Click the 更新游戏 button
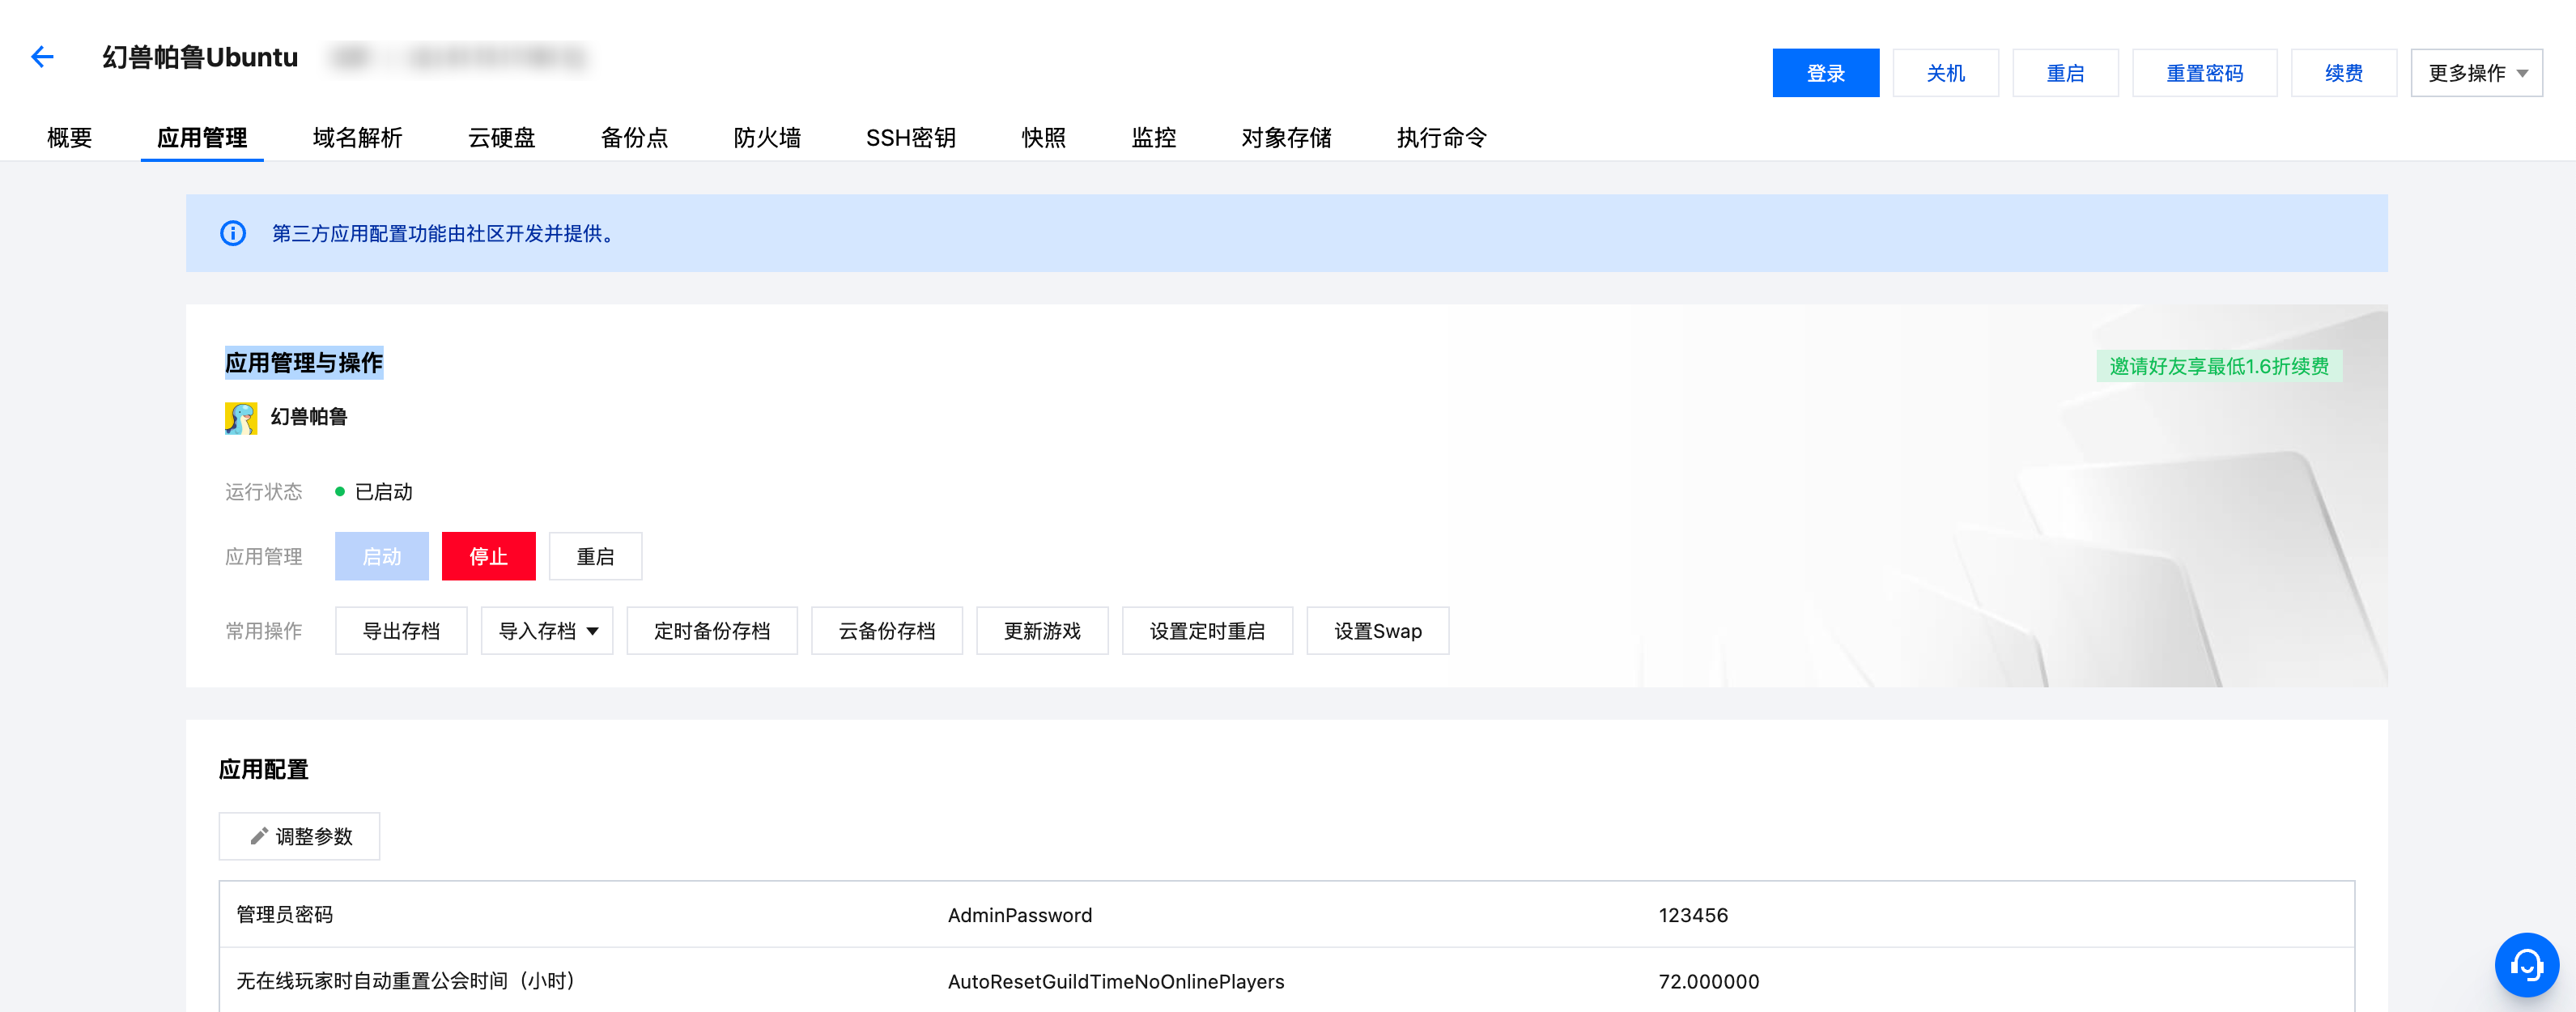Screen dimensions: 2576x1012 tap(1042, 631)
